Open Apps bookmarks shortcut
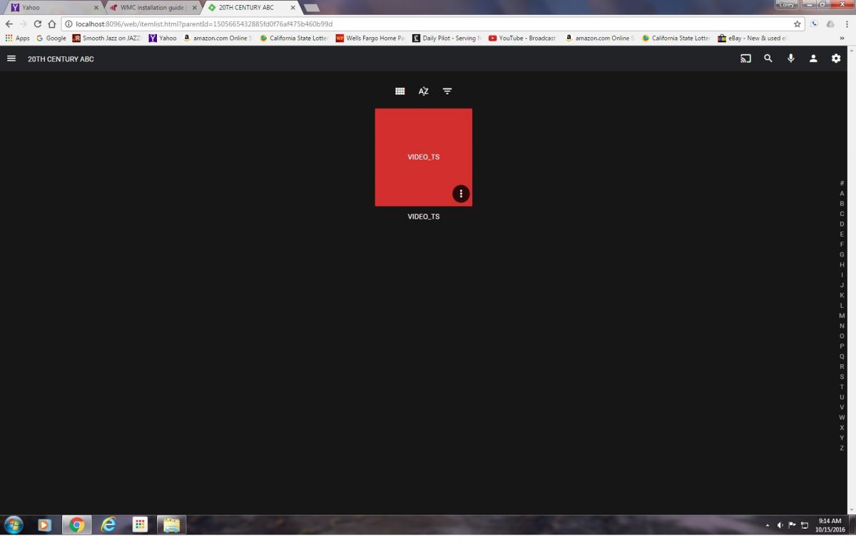 click(18, 38)
